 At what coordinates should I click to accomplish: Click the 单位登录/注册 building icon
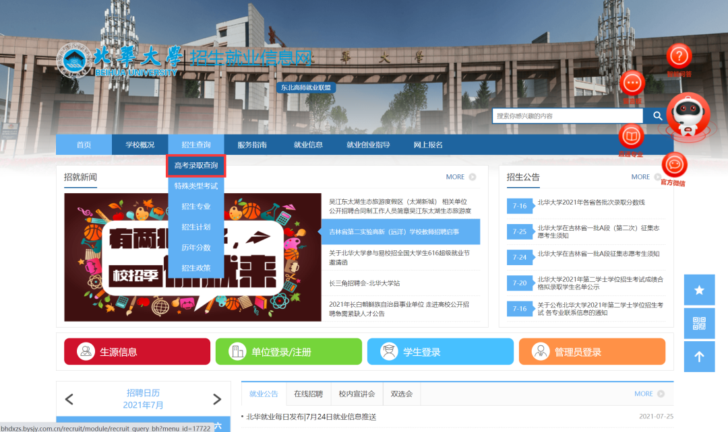coord(237,351)
